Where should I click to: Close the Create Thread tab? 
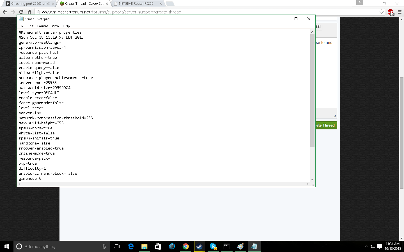(x=107, y=4)
